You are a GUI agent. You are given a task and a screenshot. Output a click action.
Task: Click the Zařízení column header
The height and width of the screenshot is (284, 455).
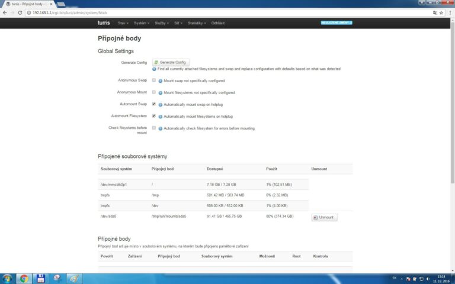click(134, 256)
